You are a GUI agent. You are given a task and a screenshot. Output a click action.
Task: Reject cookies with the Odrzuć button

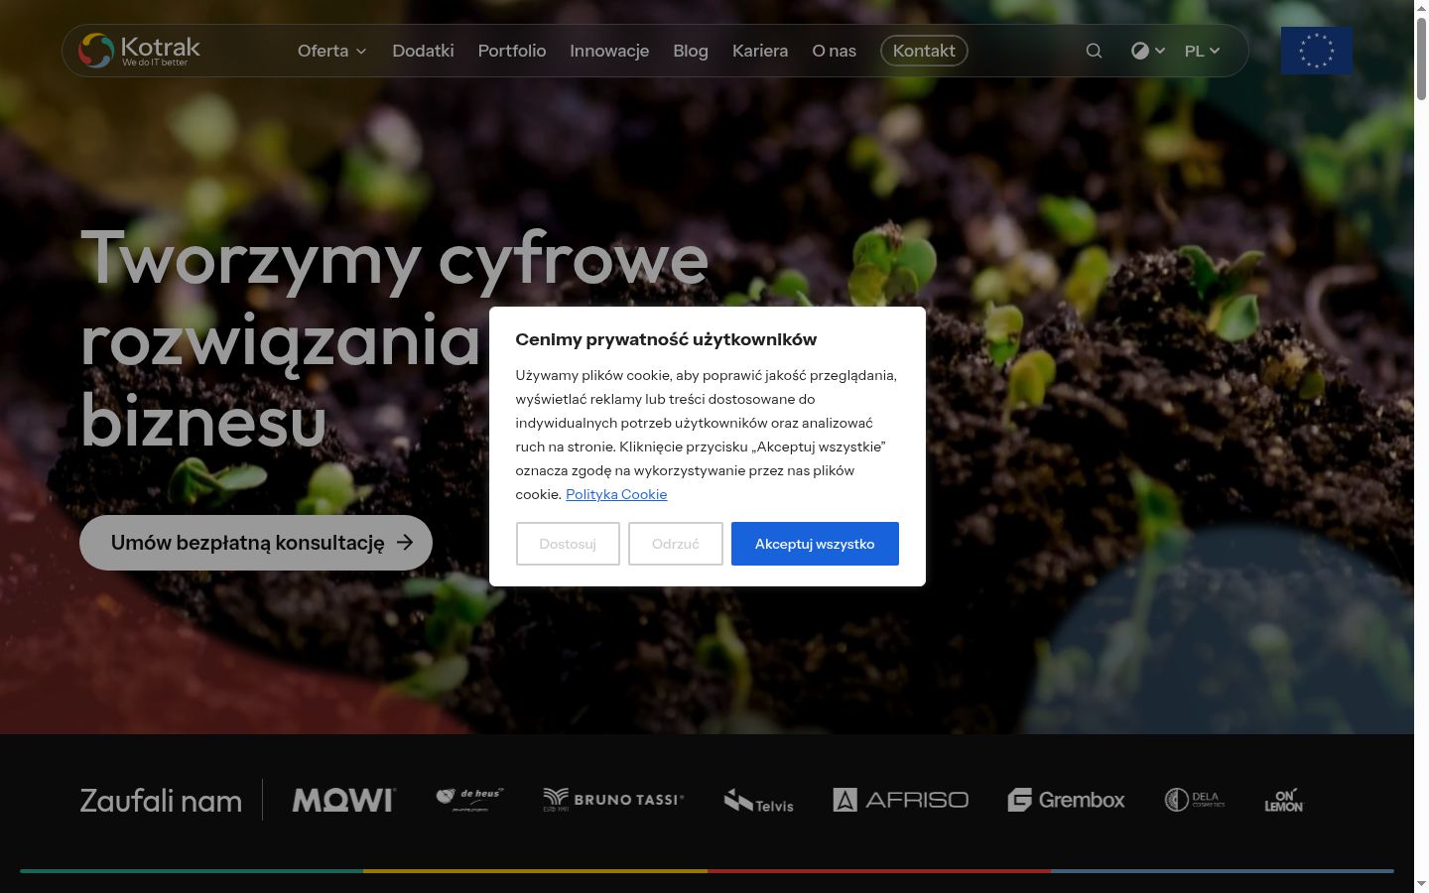676,544
